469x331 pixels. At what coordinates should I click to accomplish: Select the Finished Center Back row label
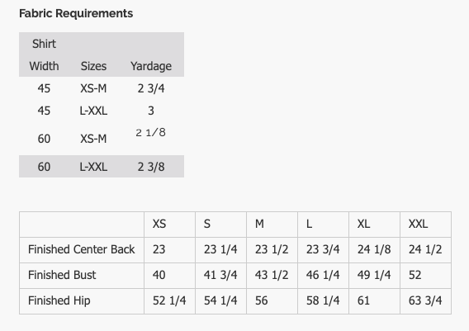(x=82, y=249)
